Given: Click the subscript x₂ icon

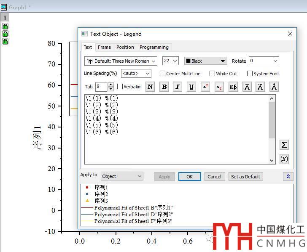Looking at the screenshot, I should point(219,87).
